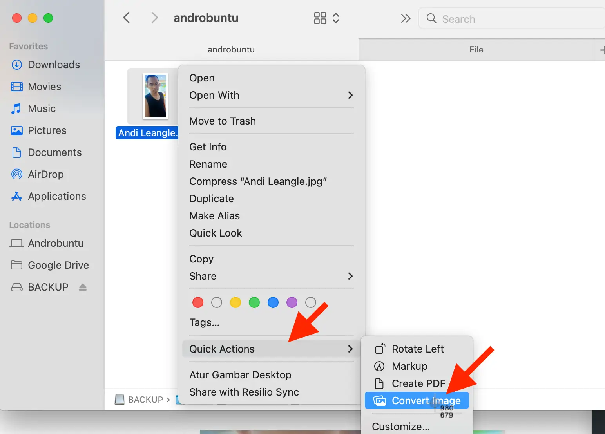Open the Share submenu
Viewport: 605px width, 434px height.
pyautogui.click(x=203, y=276)
